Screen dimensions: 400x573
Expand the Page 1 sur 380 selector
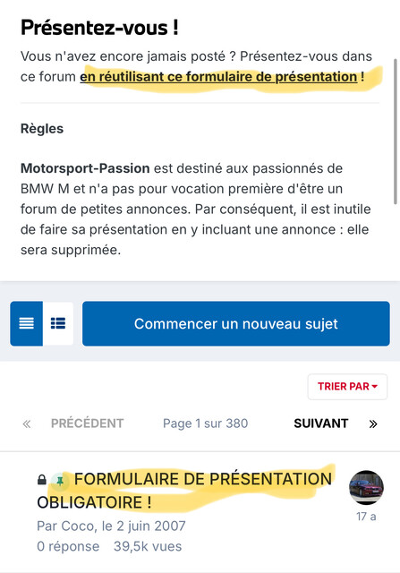(205, 423)
